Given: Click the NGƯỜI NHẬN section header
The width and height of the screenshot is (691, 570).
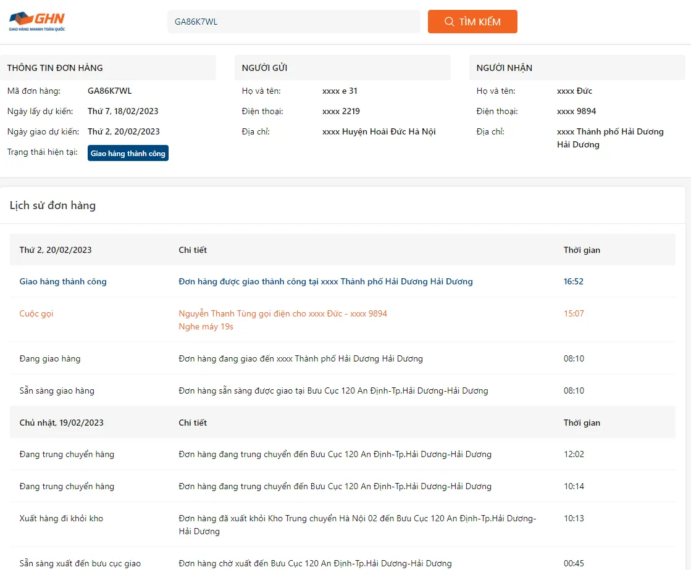Looking at the screenshot, I should point(504,68).
